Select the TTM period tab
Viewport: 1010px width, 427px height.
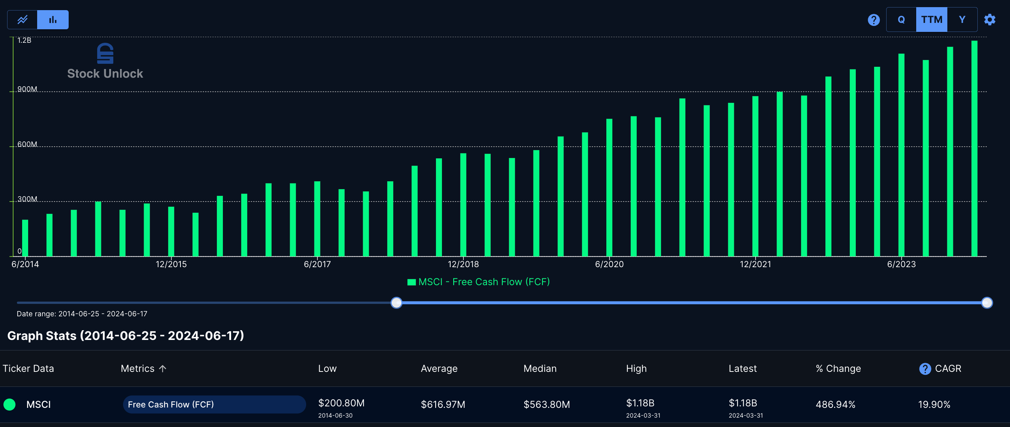(x=932, y=20)
